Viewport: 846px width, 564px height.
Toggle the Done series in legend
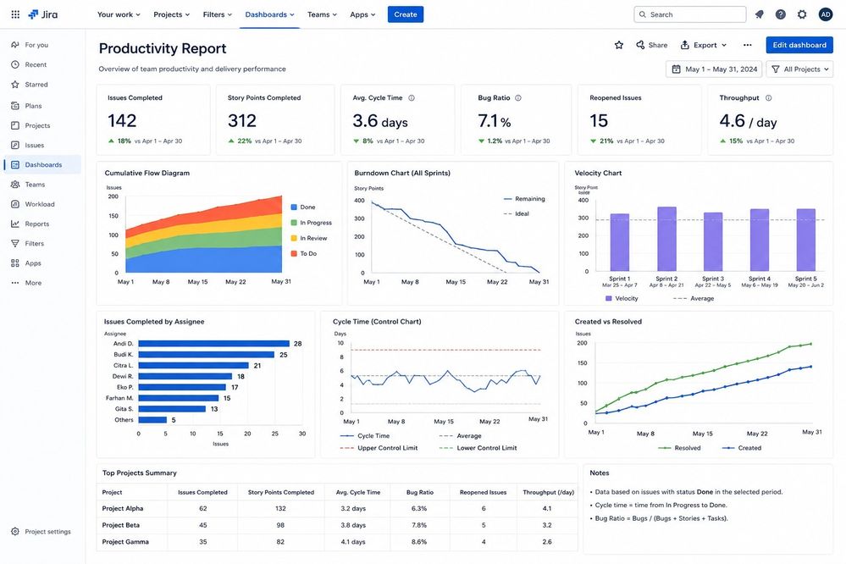click(x=303, y=207)
